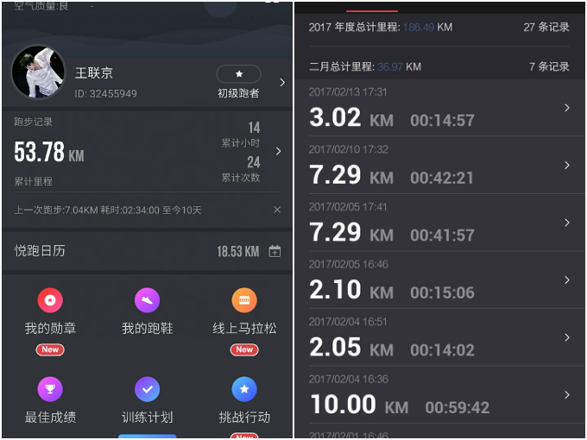Open the 我的勋章 medals icon
The width and height of the screenshot is (587, 440).
(50, 300)
